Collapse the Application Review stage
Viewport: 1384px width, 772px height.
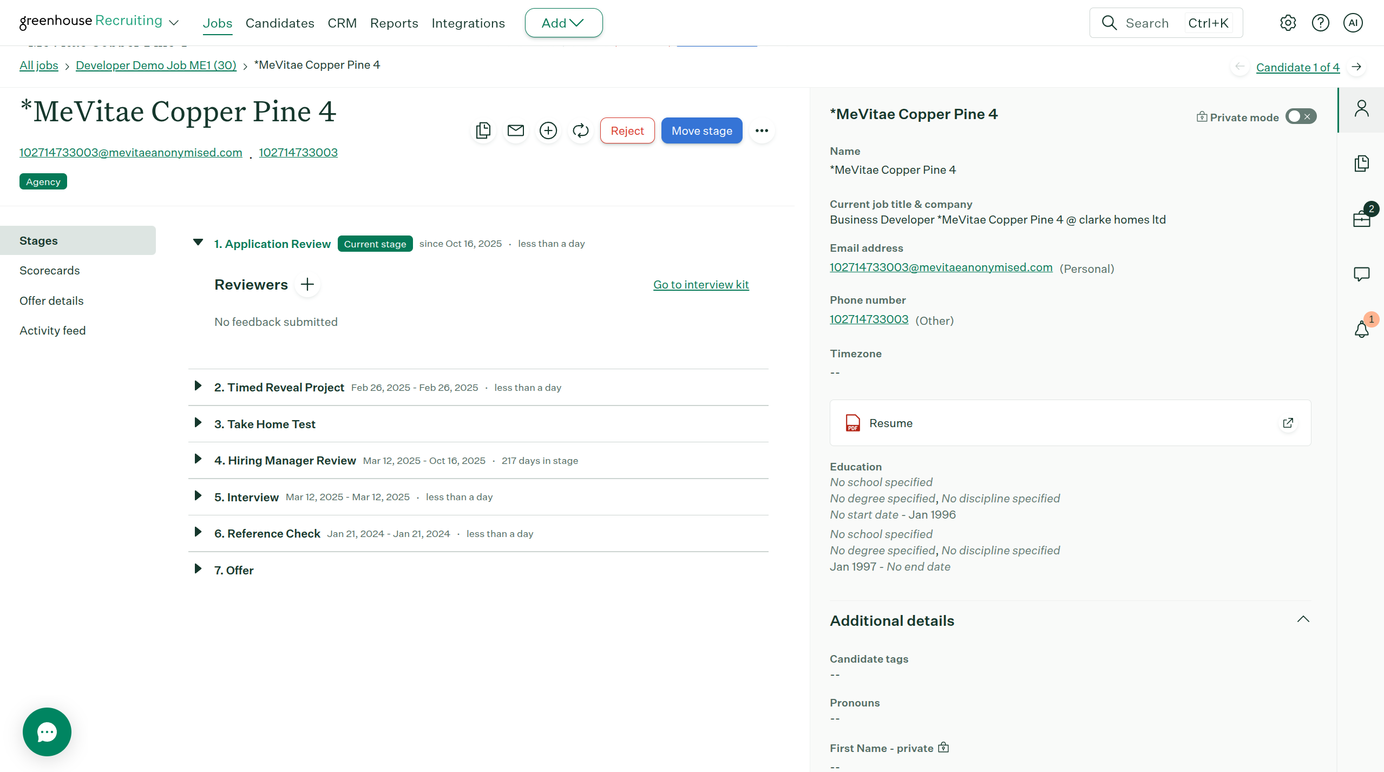pyautogui.click(x=198, y=243)
